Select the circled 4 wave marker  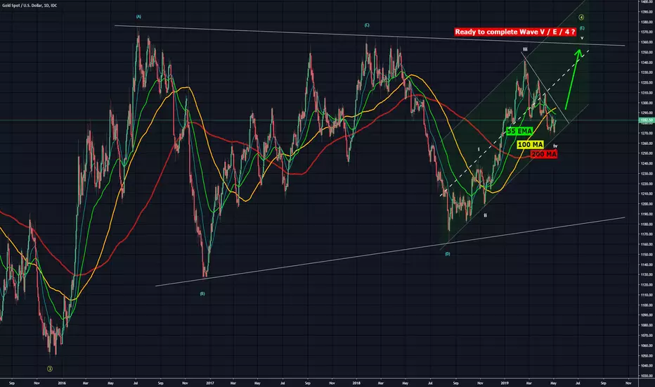[x=581, y=18]
